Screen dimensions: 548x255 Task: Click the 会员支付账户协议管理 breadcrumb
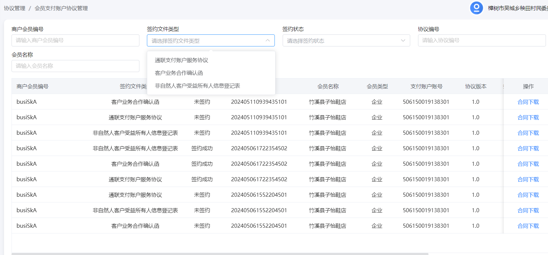tap(61, 8)
